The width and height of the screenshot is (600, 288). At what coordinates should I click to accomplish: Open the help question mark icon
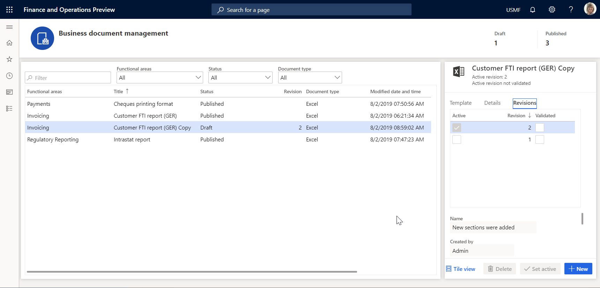tap(571, 9)
